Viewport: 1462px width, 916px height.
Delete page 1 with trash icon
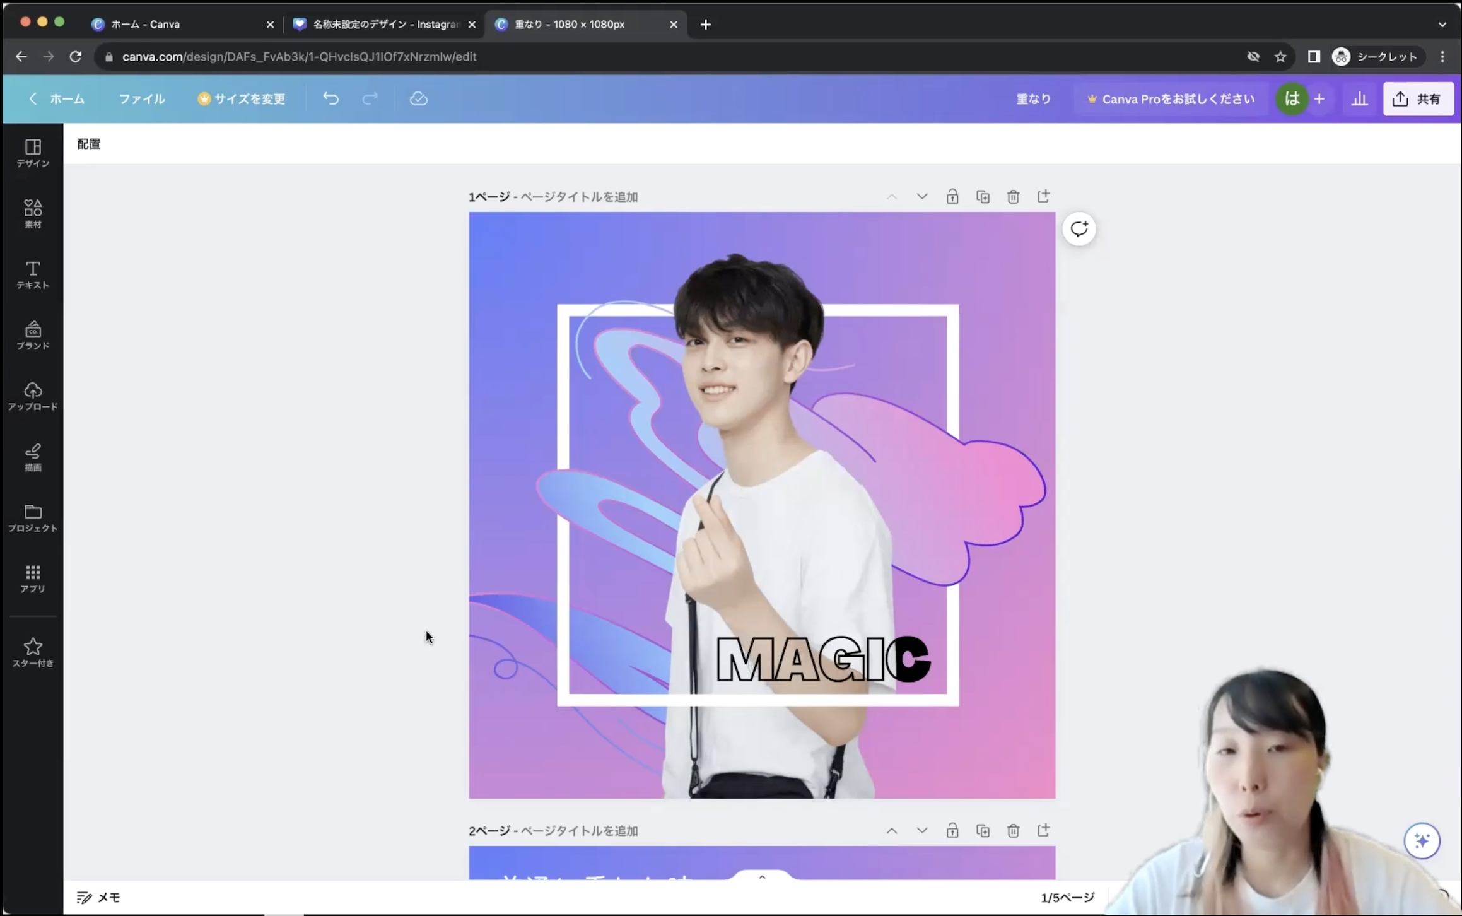[x=1013, y=197]
